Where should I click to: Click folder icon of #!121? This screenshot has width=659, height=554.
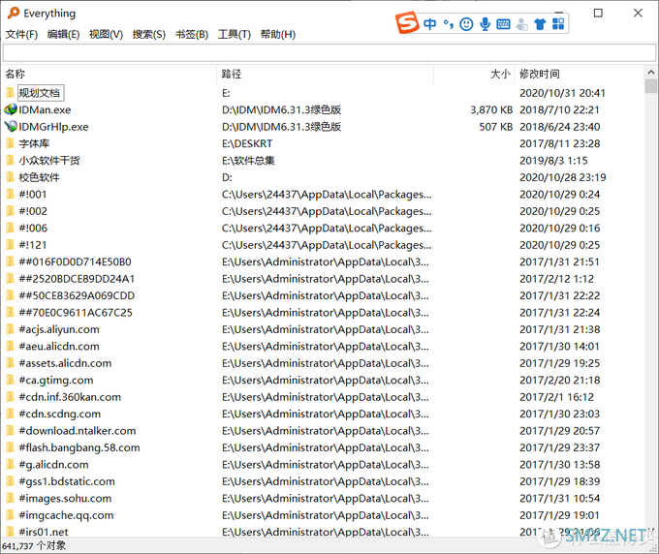[x=11, y=244]
